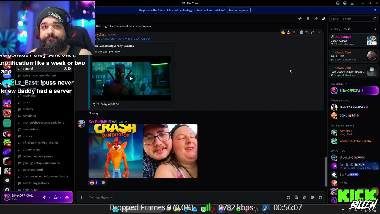Click the Take survey now button
The width and height of the screenshot is (380, 214).
point(238,10)
